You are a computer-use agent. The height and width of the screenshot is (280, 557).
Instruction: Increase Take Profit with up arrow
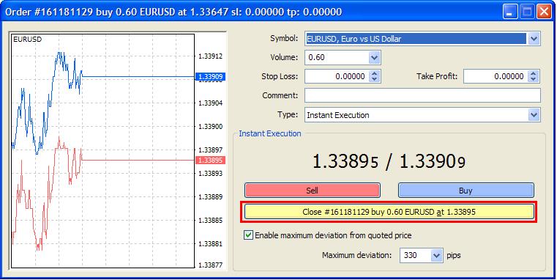(533, 73)
